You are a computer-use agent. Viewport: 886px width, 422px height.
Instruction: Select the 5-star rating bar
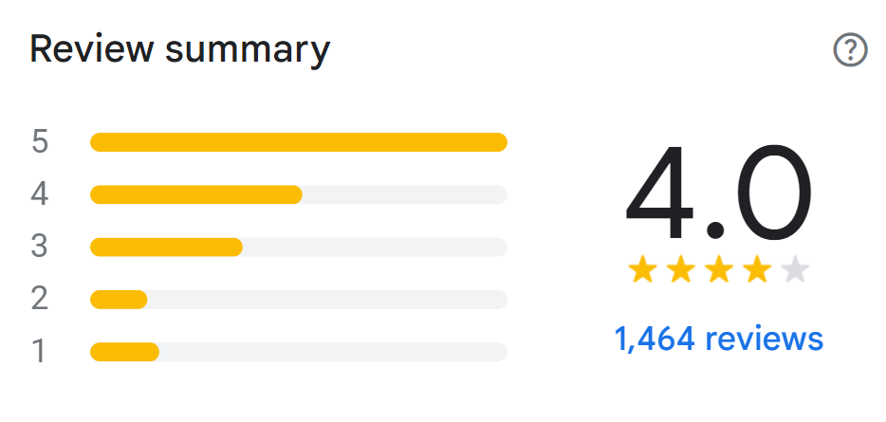(x=298, y=142)
